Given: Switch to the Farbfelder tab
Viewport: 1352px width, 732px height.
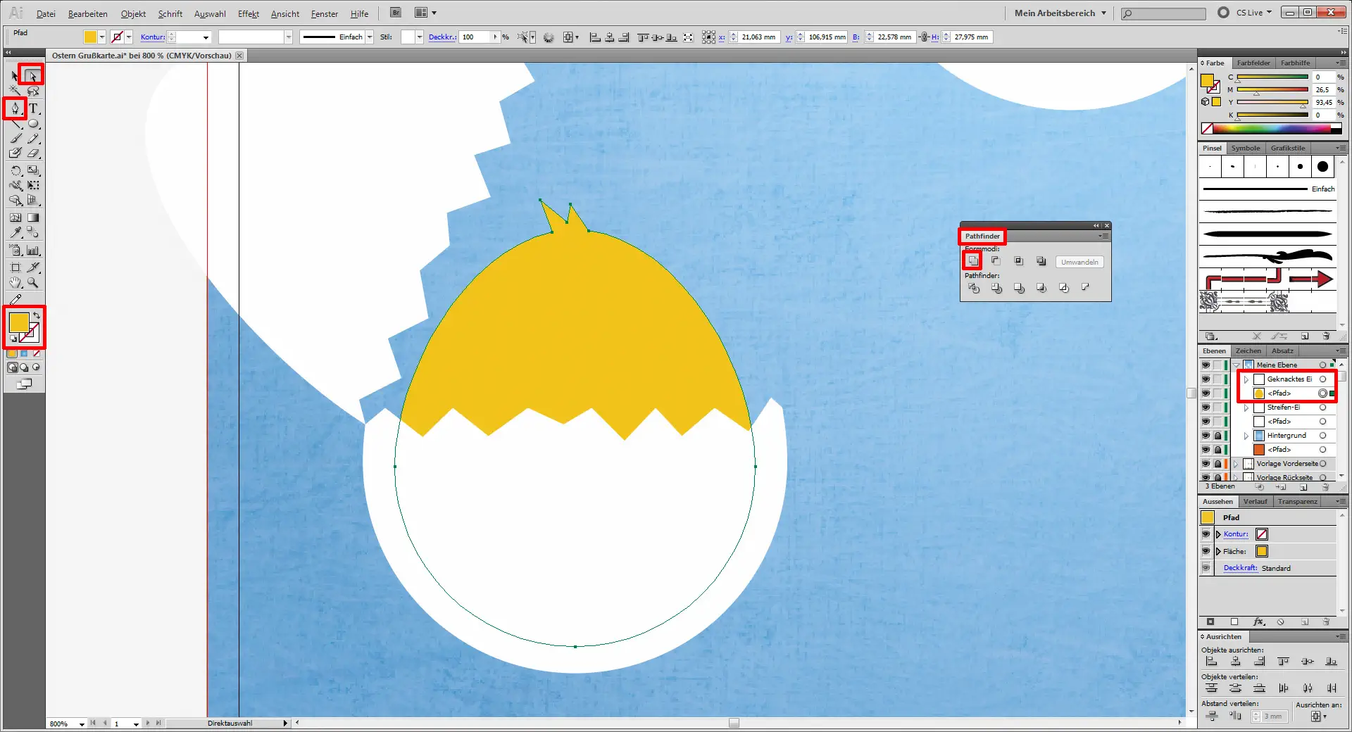Looking at the screenshot, I should pos(1253,63).
